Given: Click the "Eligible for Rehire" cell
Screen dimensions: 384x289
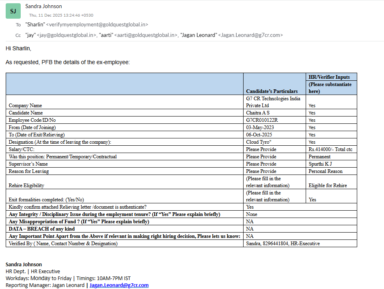Looking at the screenshot, I should click(x=328, y=185).
